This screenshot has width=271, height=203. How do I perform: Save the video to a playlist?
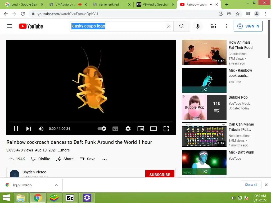pos(87,159)
